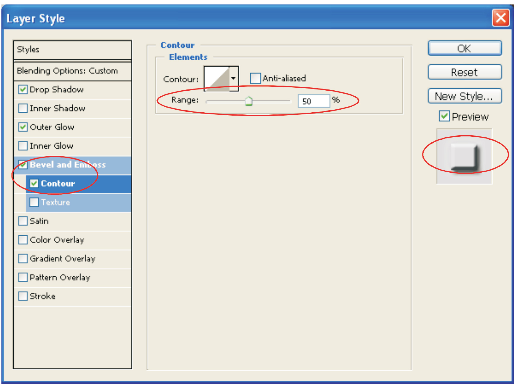Click the Range slider handle
The image size is (521, 389).
(x=248, y=101)
